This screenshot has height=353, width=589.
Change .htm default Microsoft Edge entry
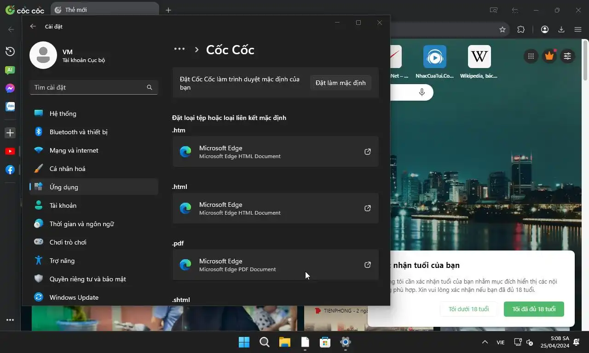(276, 152)
